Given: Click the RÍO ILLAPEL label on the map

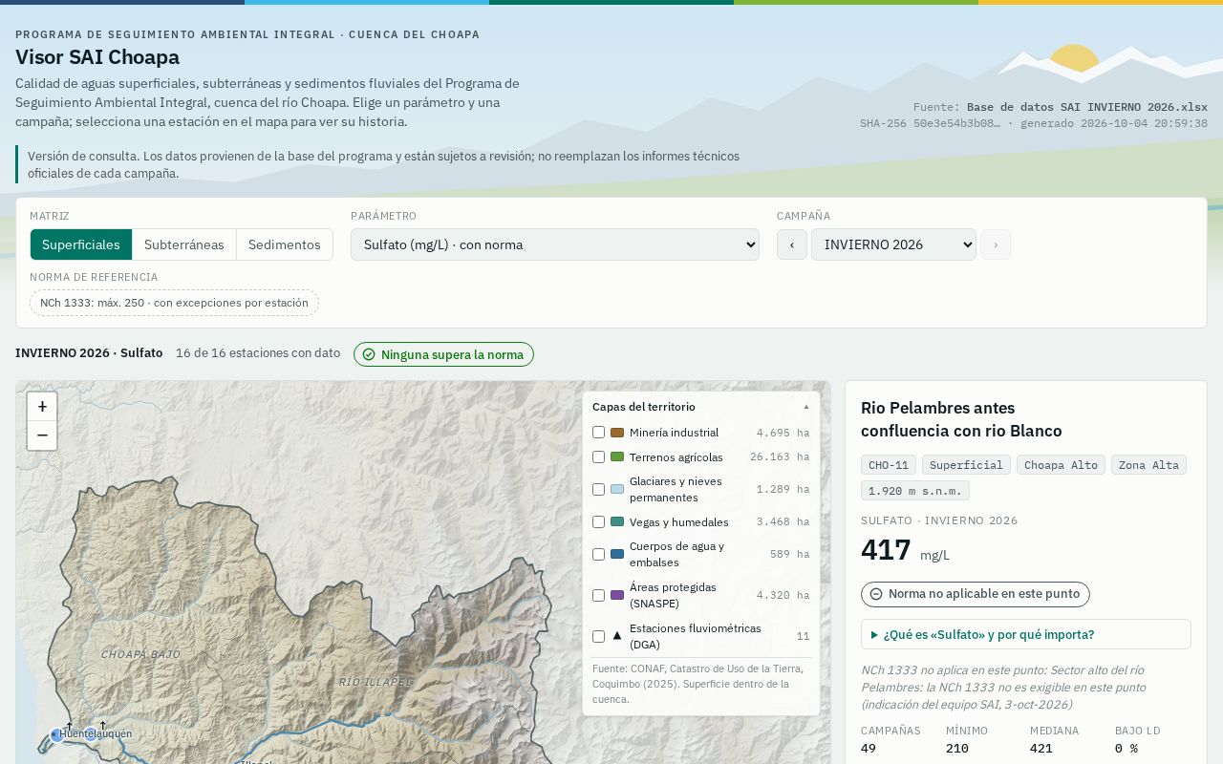Looking at the screenshot, I should 375,682.
